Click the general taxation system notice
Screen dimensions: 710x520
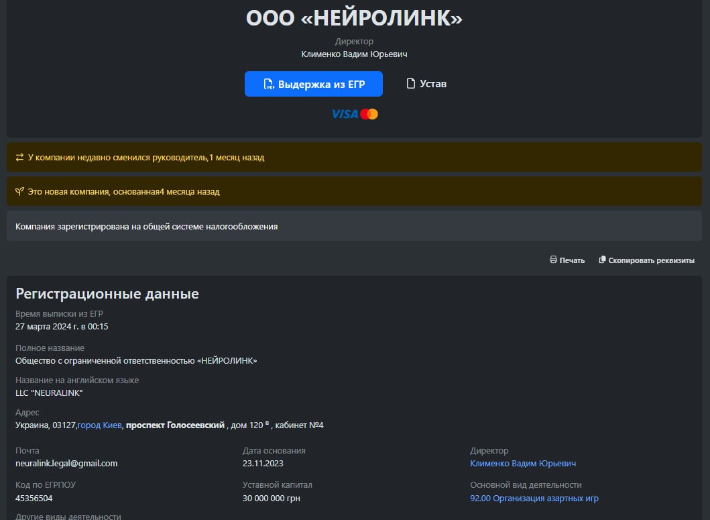[x=354, y=226]
